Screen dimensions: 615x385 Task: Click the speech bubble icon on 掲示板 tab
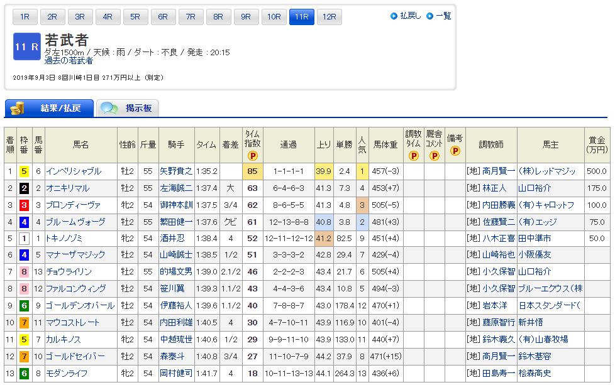(109, 108)
